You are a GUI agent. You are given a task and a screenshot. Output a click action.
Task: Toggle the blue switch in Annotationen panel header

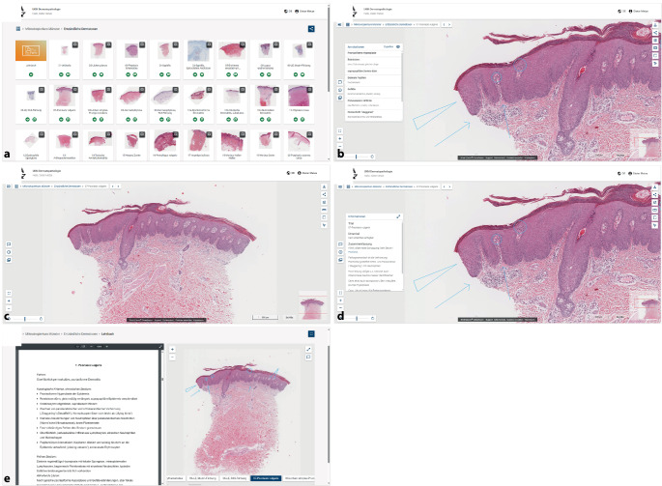pyautogui.click(x=398, y=46)
